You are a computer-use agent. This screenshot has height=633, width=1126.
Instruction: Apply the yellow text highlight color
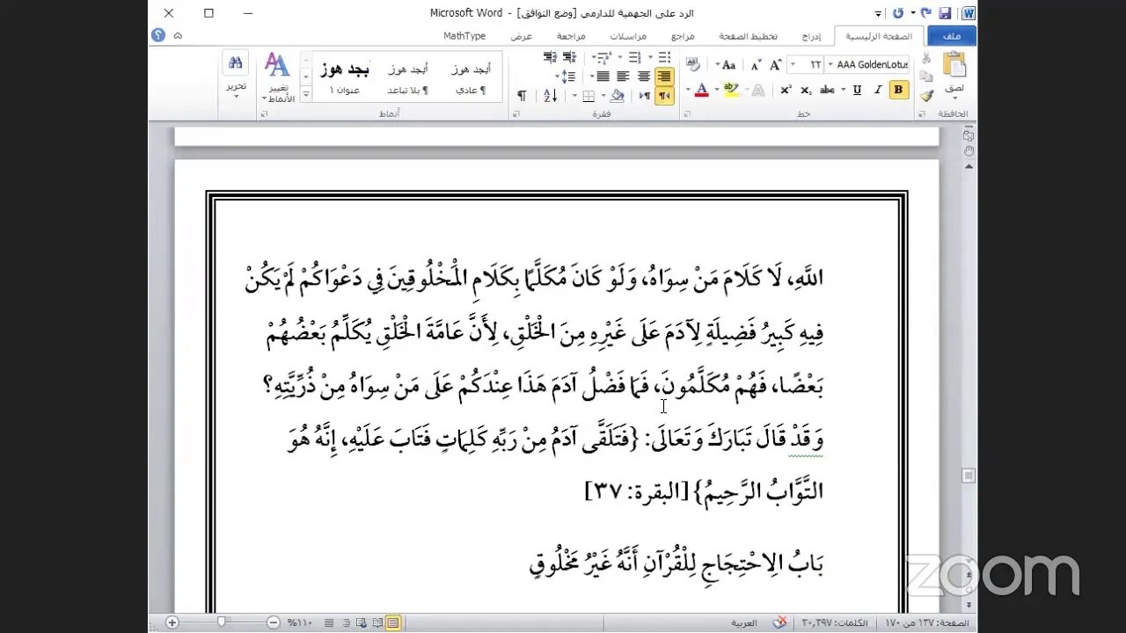tap(730, 90)
